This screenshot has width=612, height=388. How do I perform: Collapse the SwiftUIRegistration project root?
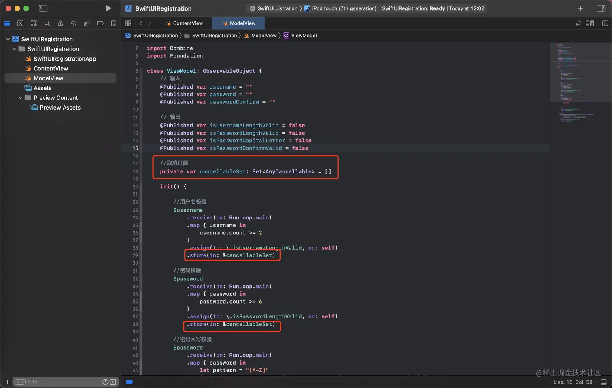(8, 39)
